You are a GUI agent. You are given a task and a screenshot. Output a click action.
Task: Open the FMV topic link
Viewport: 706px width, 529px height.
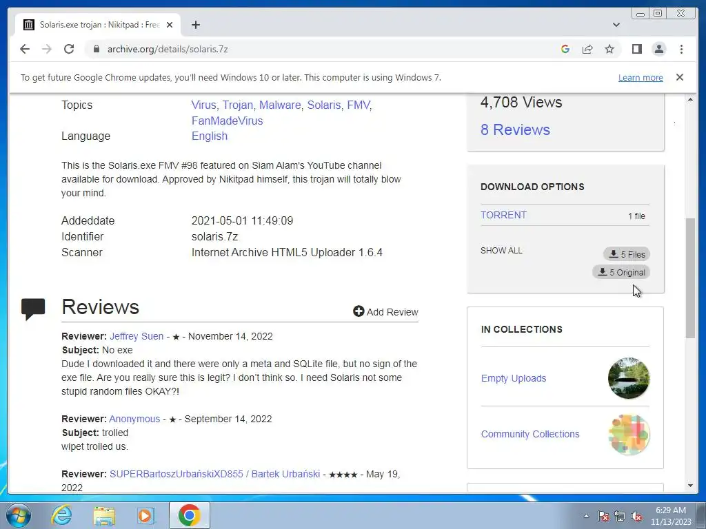click(x=359, y=105)
